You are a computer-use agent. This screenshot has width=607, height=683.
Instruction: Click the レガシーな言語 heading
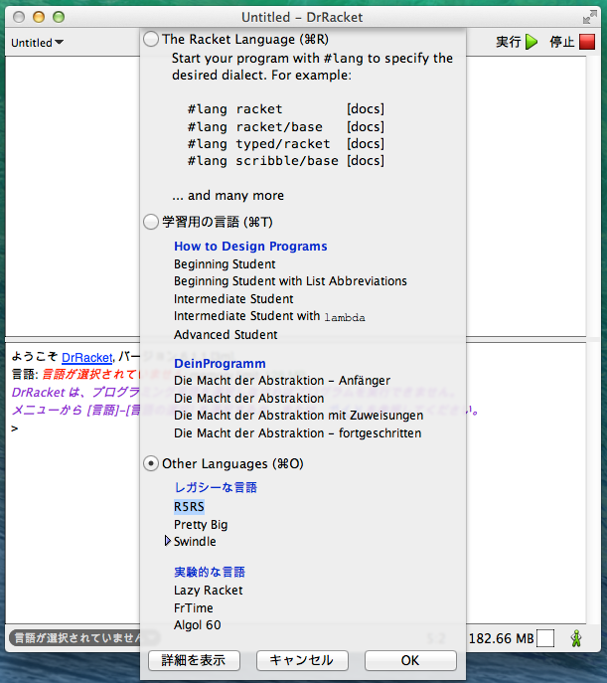pos(216,487)
